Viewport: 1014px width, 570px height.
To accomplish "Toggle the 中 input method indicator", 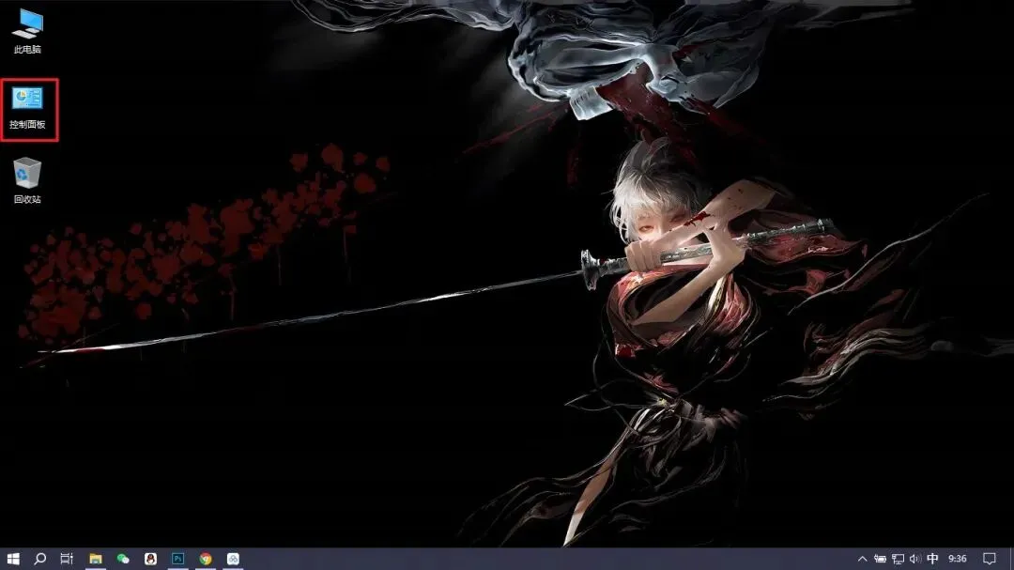I will [932, 559].
